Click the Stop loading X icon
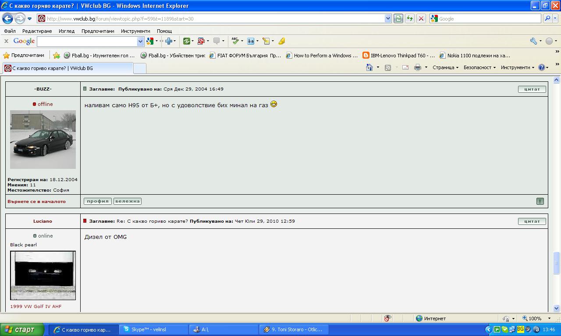Viewport: 561px width, 336px height. click(x=421, y=18)
